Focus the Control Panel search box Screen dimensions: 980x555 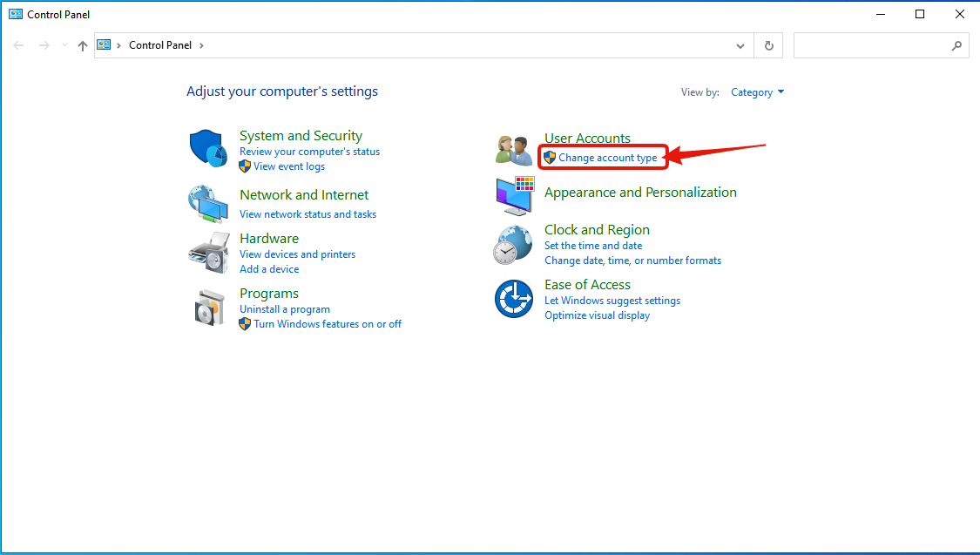882,45
